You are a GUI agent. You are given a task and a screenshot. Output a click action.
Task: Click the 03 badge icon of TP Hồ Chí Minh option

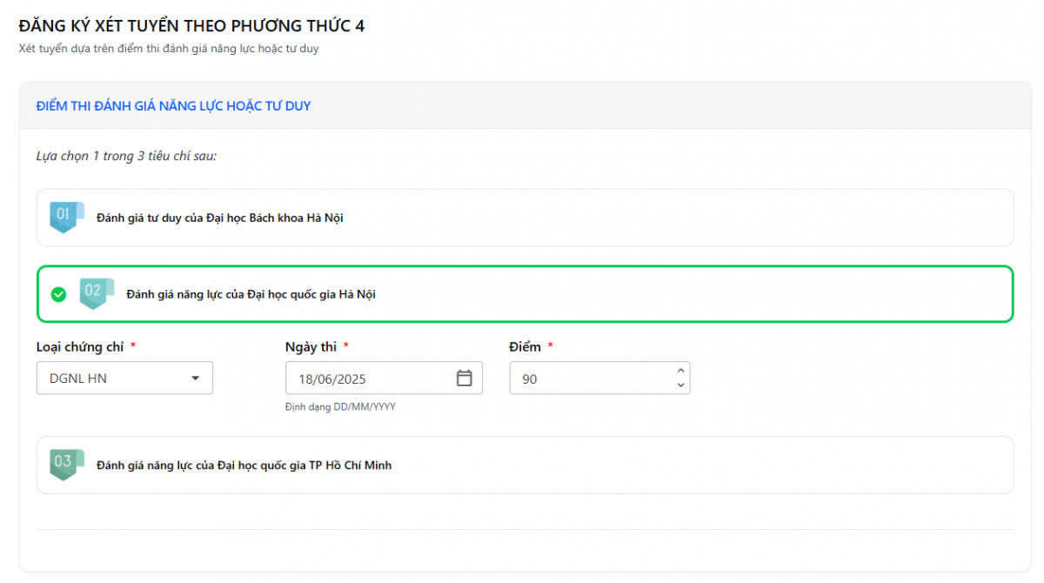(x=67, y=465)
